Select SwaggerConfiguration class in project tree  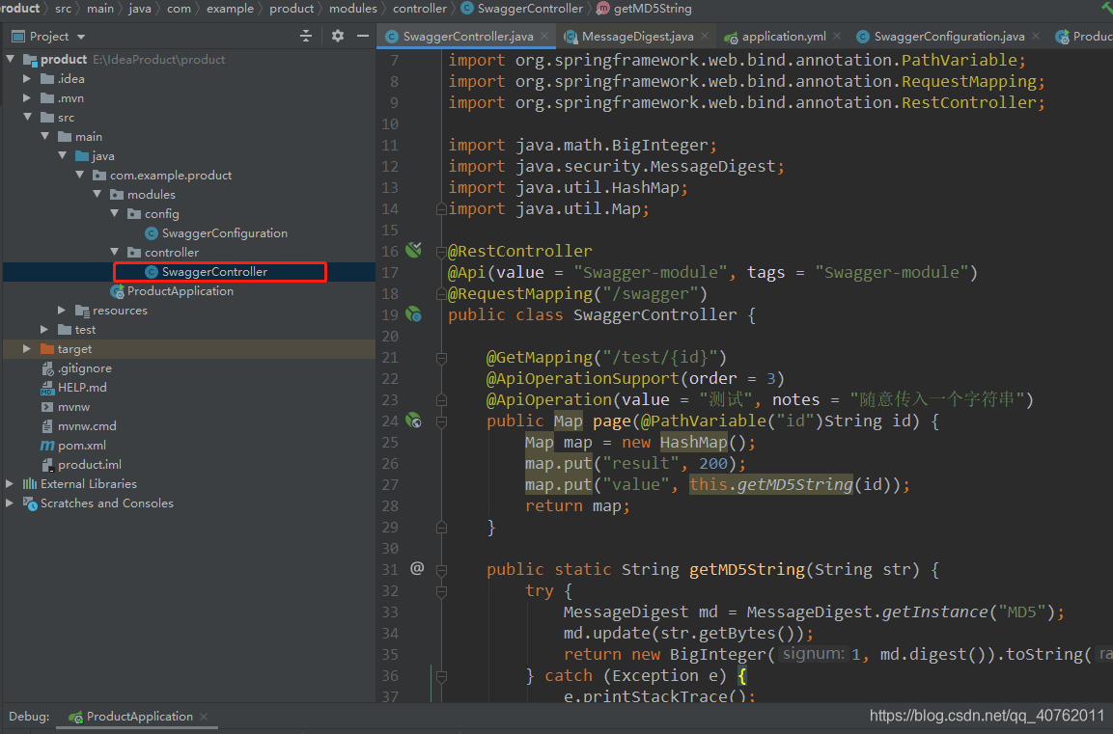tap(216, 232)
